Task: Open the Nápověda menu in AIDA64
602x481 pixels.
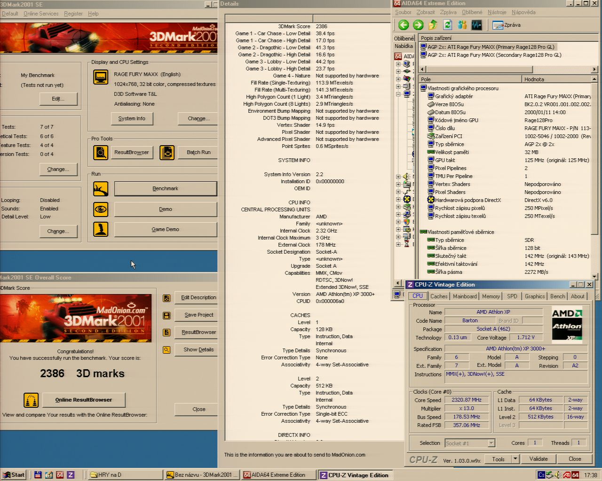Action: pyautogui.click(x=523, y=12)
